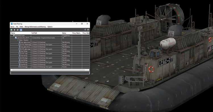The height and width of the screenshot is (112, 213).
Task: Open the Options menu
Action: [50, 27]
